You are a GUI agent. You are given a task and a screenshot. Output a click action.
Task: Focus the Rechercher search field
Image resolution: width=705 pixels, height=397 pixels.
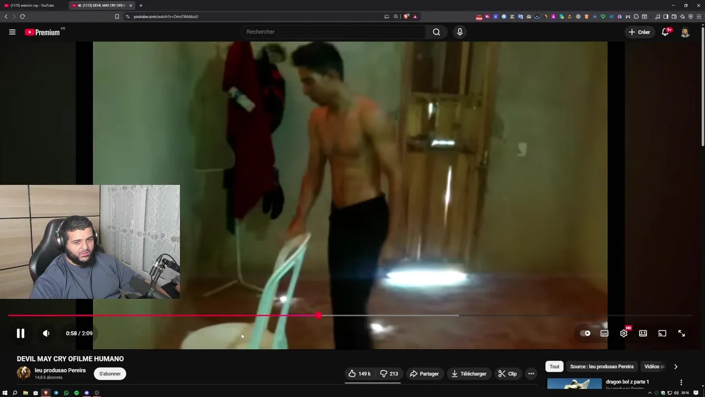(333, 32)
